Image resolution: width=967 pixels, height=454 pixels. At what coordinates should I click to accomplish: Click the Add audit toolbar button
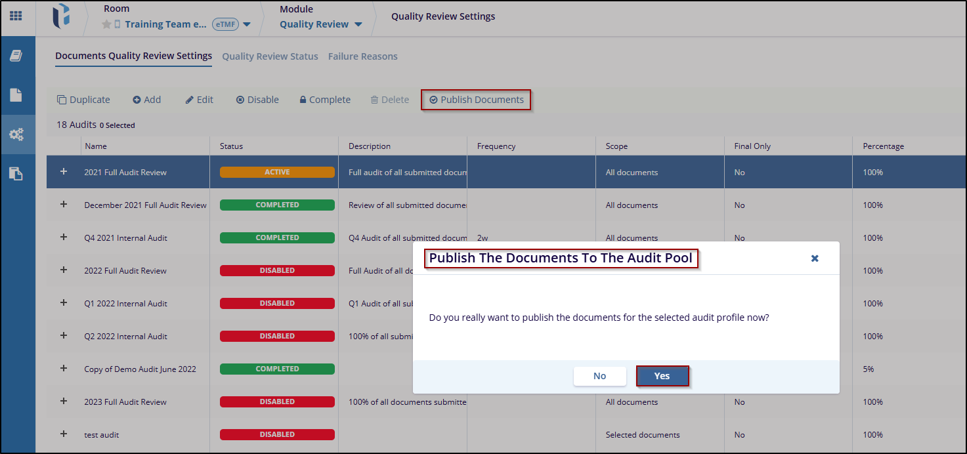(146, 100)
